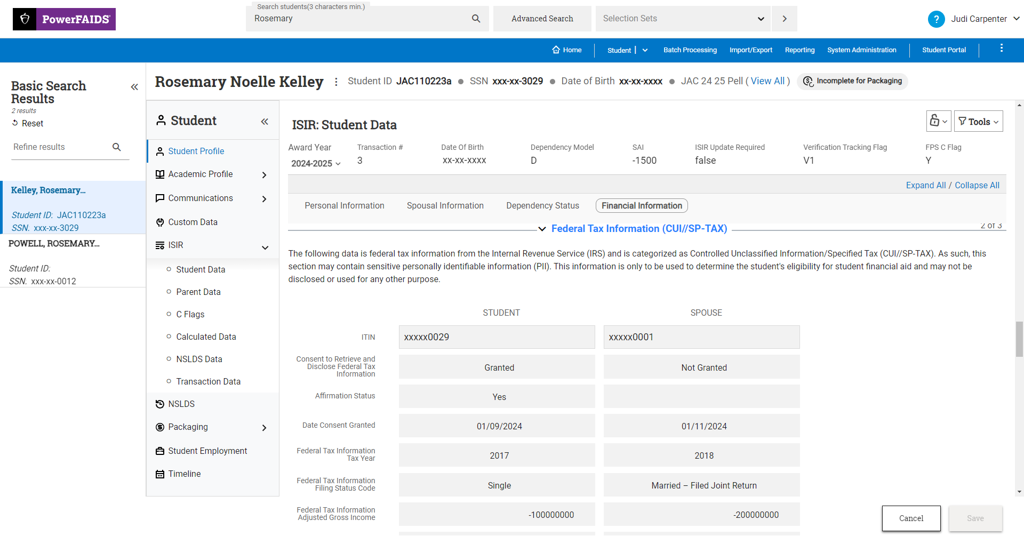Click the Reset icon under search results
Viewport: 1024px width, 536px height.
15,123
